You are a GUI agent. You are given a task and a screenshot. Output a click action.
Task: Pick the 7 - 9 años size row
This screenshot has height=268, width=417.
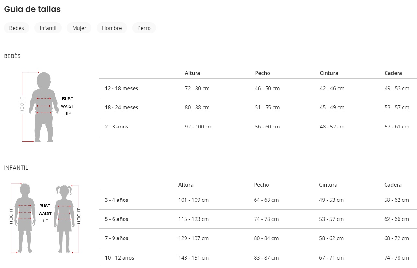tap(116, 238)
